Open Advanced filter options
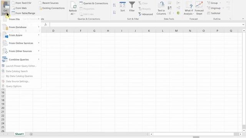 click(x=146, y=14)
